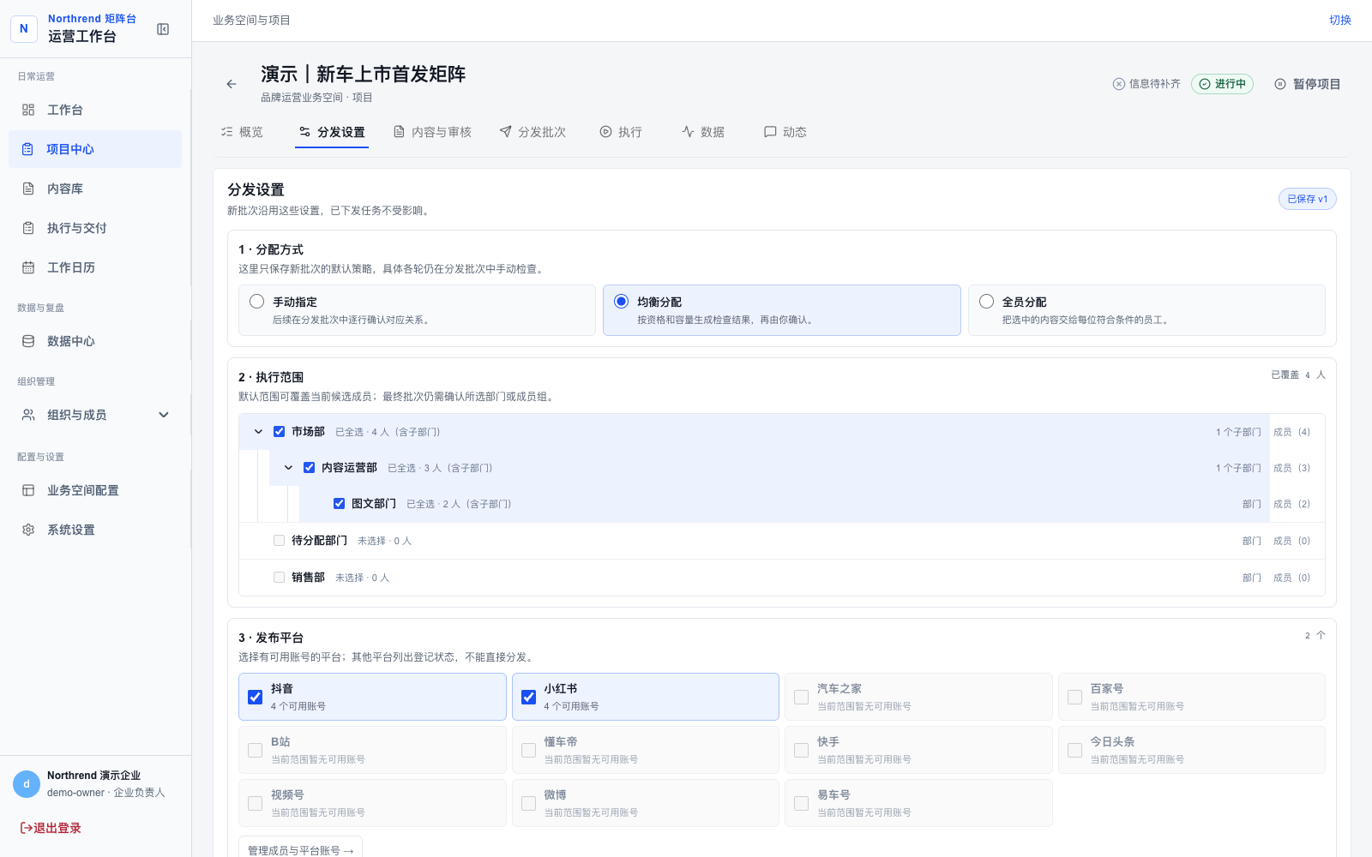This screenshot has width=1372, height=857.
Task: Click the back arrow beside the project title
Action: point(232,84)
